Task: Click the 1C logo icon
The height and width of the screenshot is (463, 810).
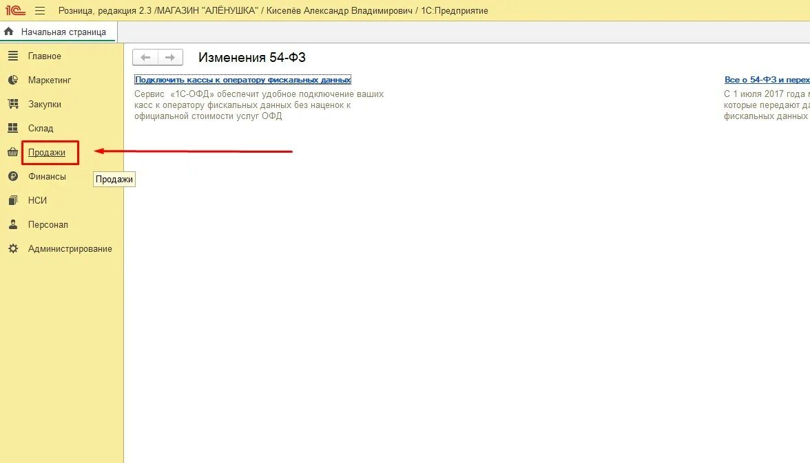Action: (x=15, y=10)
